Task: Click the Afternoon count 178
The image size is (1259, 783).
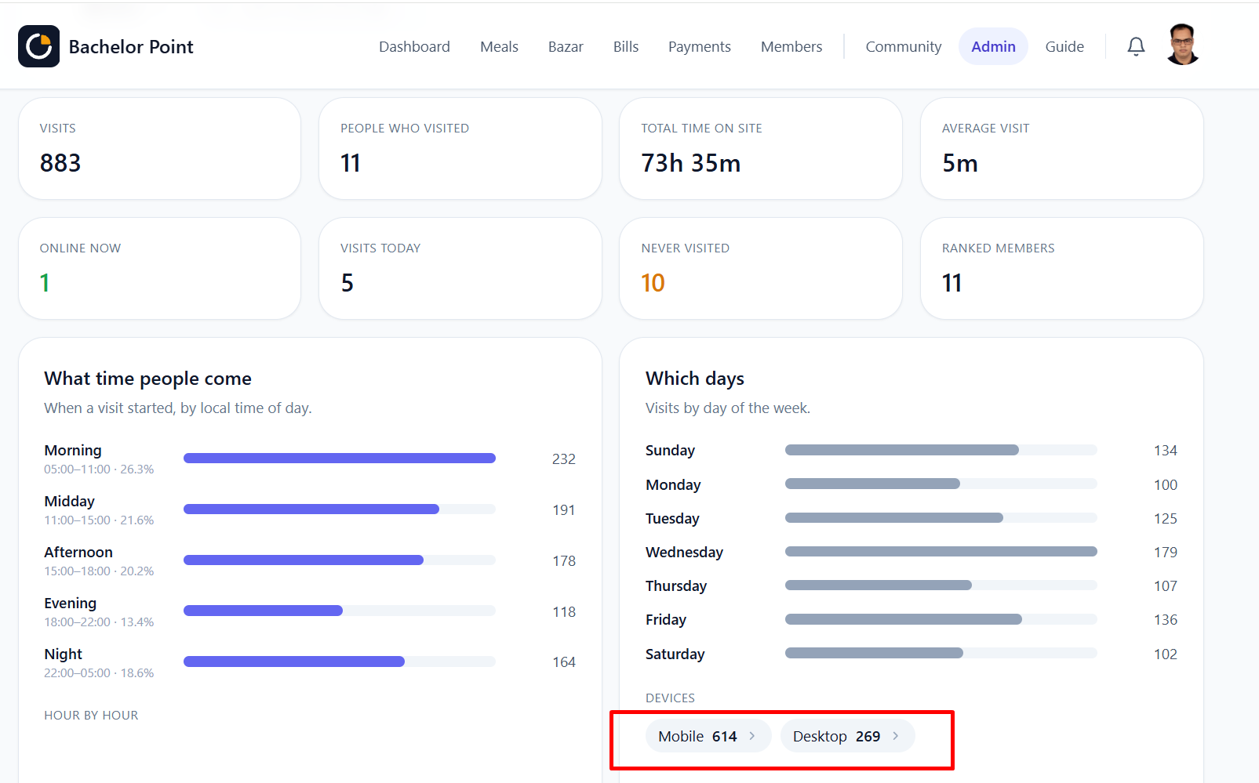Action: click(564, 560)
